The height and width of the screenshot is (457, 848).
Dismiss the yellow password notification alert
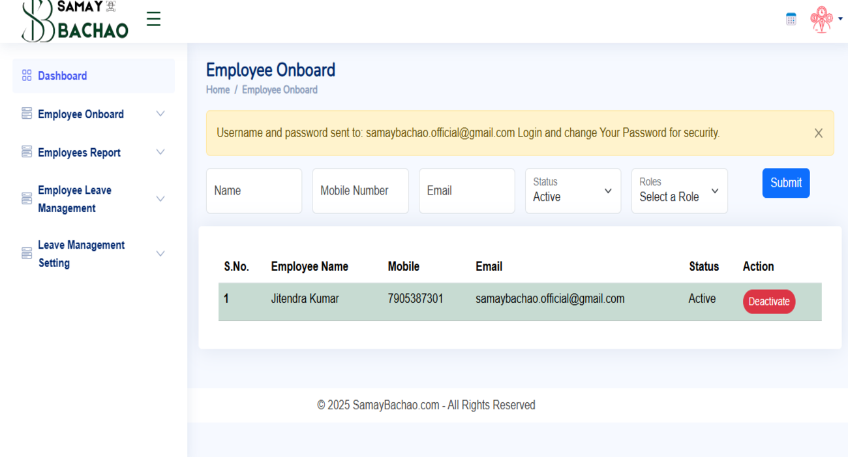pyautogui.click(x=819, y=133)
